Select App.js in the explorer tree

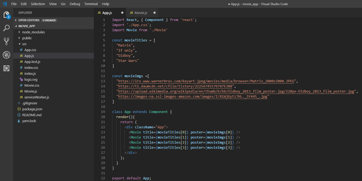tap(53, 56)
